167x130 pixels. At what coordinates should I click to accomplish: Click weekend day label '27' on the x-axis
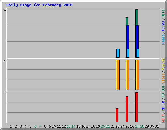click(137, 126)
